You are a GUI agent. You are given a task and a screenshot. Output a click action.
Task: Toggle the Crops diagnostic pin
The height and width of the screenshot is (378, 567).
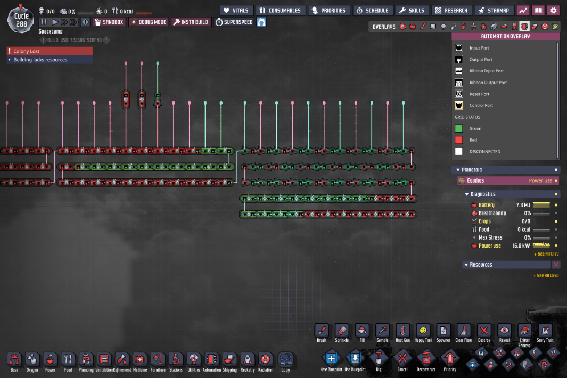(556, 221)
